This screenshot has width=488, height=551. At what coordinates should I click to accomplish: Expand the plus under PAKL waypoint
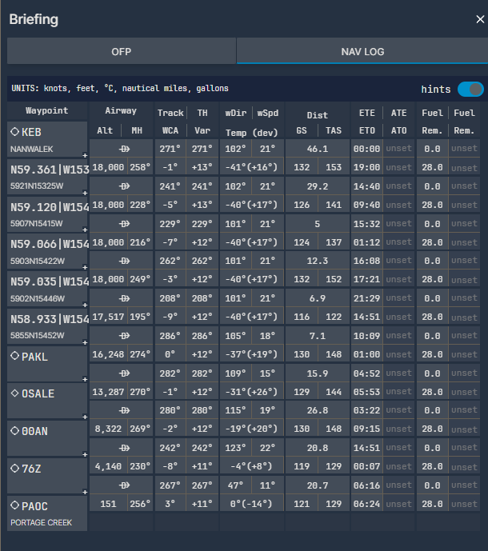[x=84, y=379]
